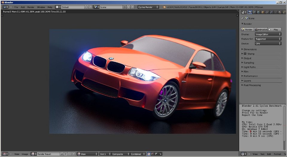Add a new image datablock
This screenshot has height=157, width=287.
(70, 154)
